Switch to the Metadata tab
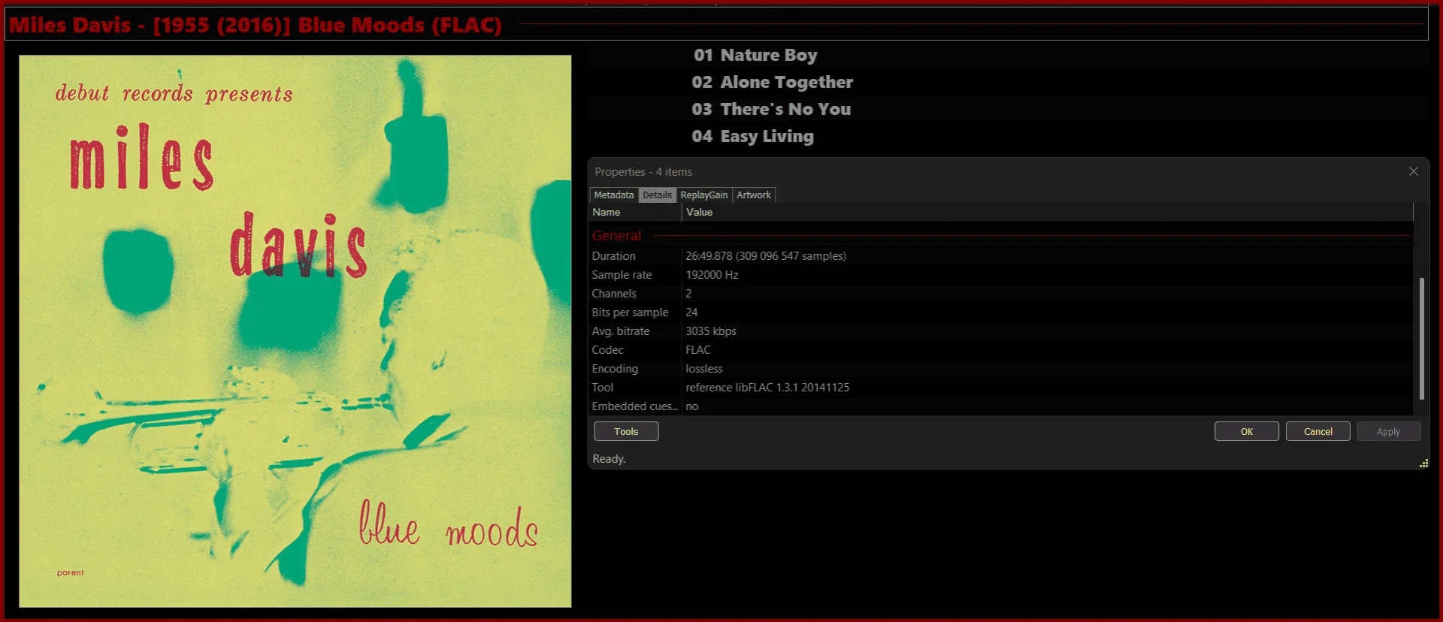 [x=613, y=195]
